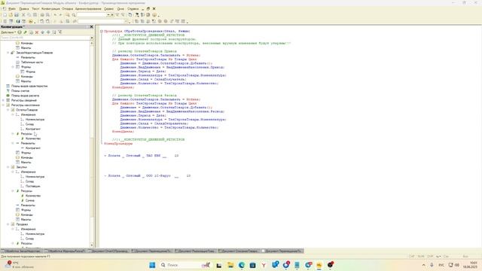
Task: Cut selection with the scissors icon
Action: [x=23, y=15]
